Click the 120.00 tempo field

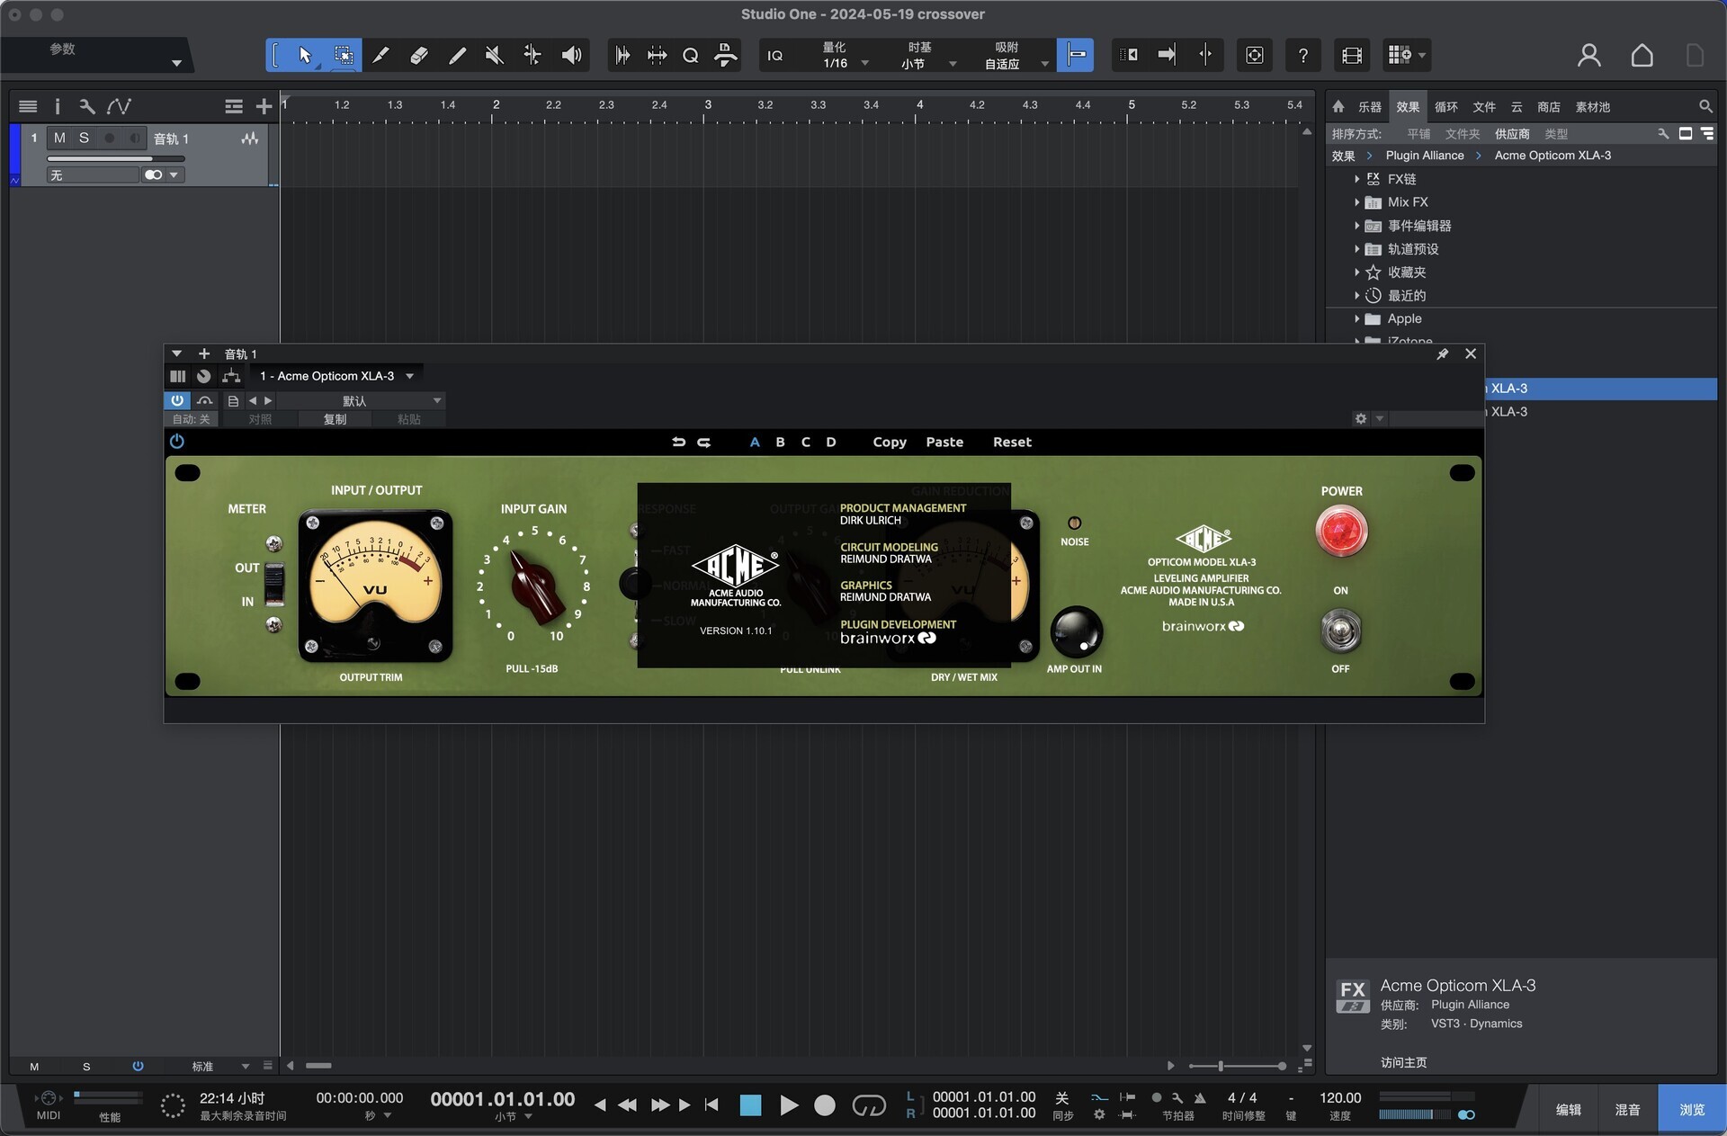(1340, 1097)
